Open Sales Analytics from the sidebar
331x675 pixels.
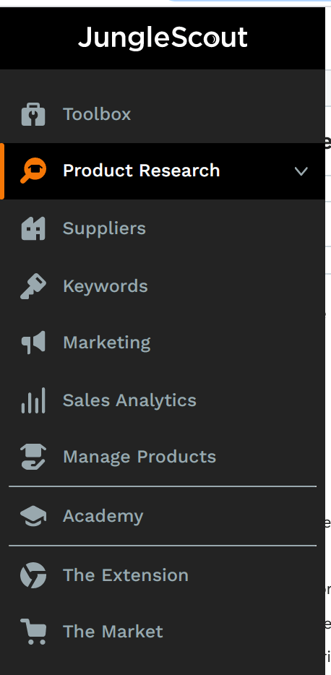[x=163, y=400]
